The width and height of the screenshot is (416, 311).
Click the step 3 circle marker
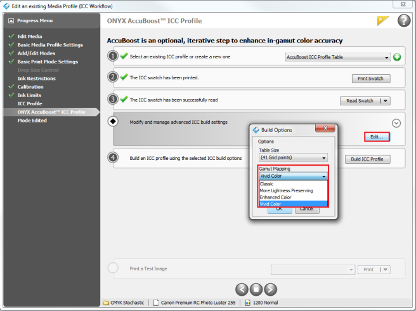click(113, 99)
